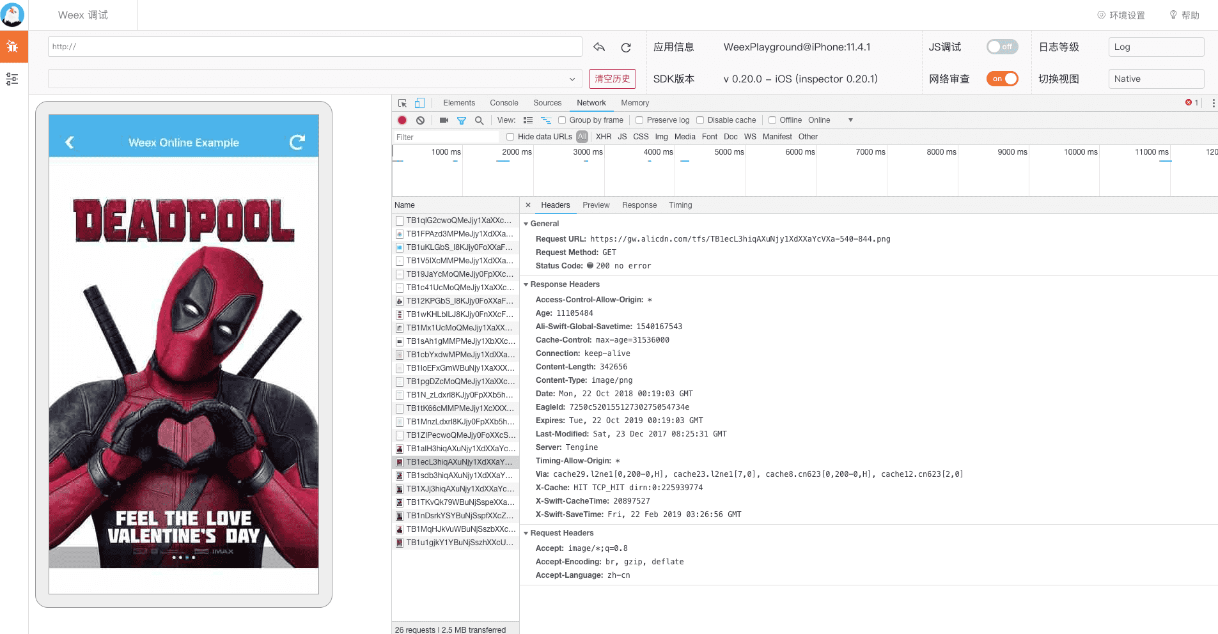Viewport: 1218px width, 634px height.
Task: Enable the Disable cache checkbox
Action: [x=700, y=120]
